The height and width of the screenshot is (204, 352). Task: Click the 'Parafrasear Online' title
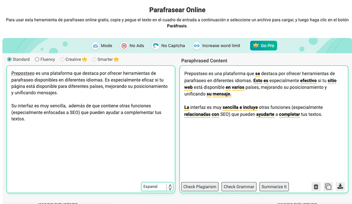pos(177,10)
